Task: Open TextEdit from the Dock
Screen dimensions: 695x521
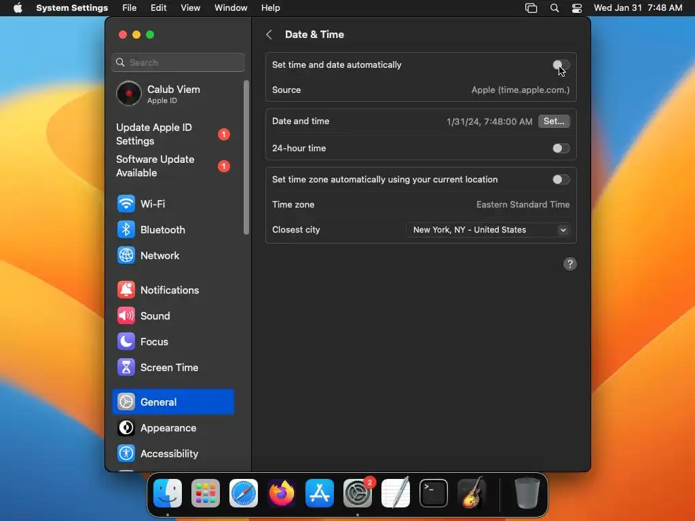Action: (x=396, y=493)
